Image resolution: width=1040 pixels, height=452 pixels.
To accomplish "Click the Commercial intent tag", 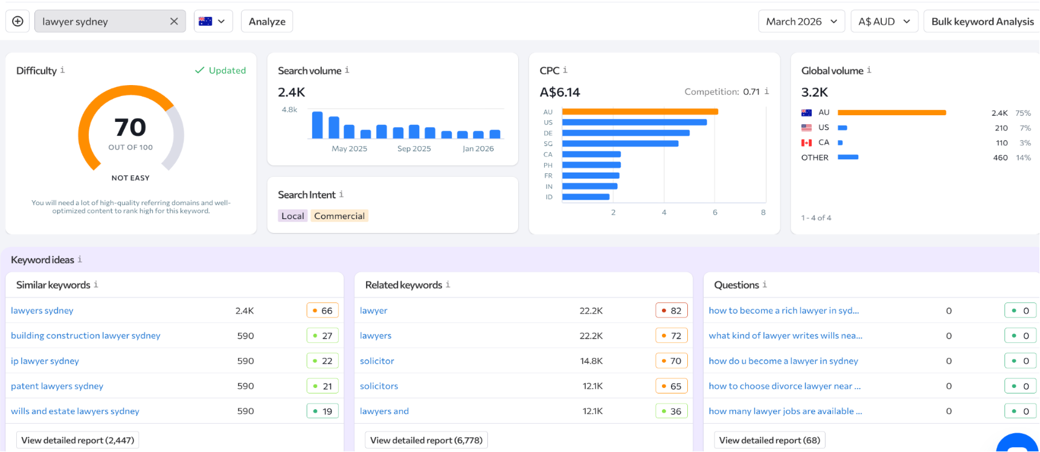I will (x=339, y=216).
